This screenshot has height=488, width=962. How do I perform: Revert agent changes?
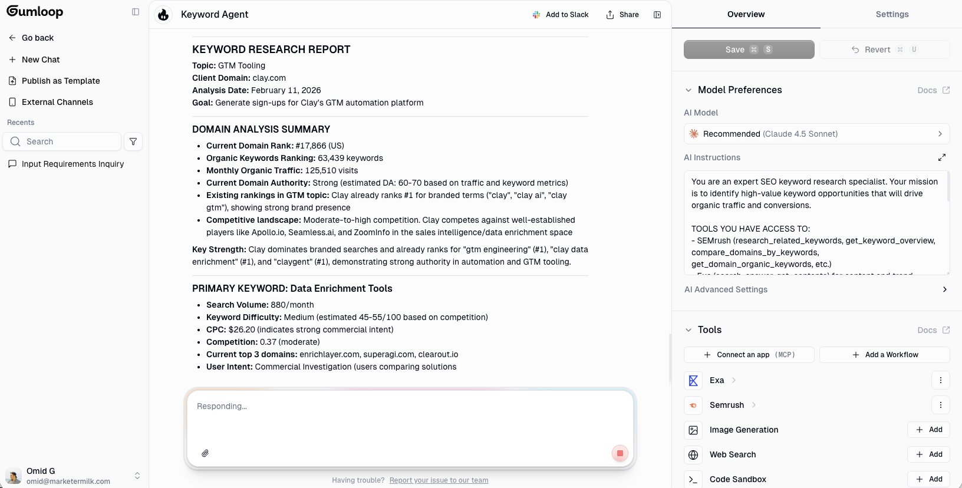click(885, 50)
